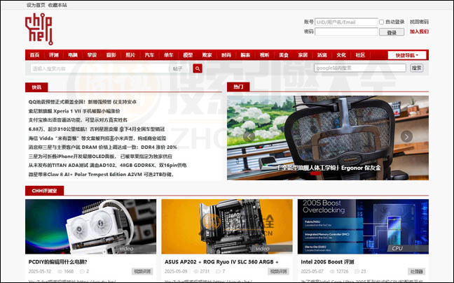Screen dimensions: 454x283
Task: Open 模型 in the navigation bar
Action: (188, 55)
